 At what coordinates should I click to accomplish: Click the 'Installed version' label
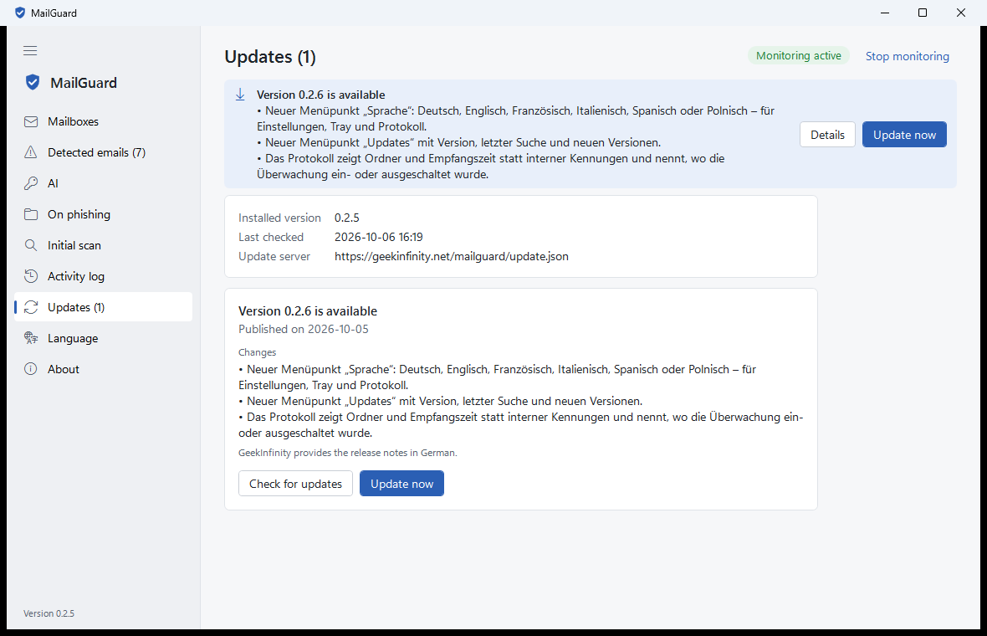[279, 218]
